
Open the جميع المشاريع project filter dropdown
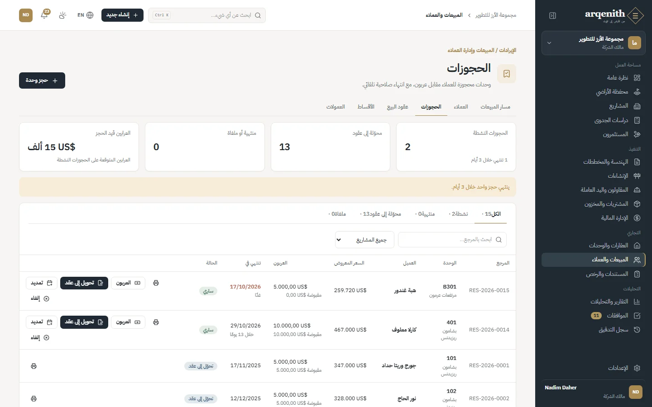tap(364, 240)
